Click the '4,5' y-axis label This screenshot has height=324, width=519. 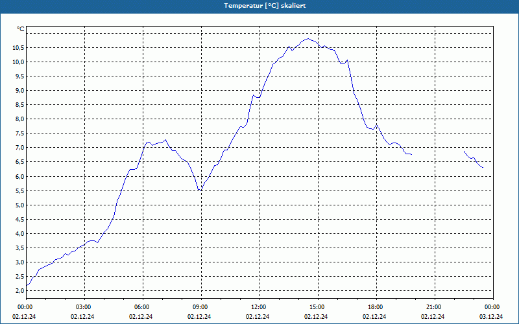click(19, 219)
